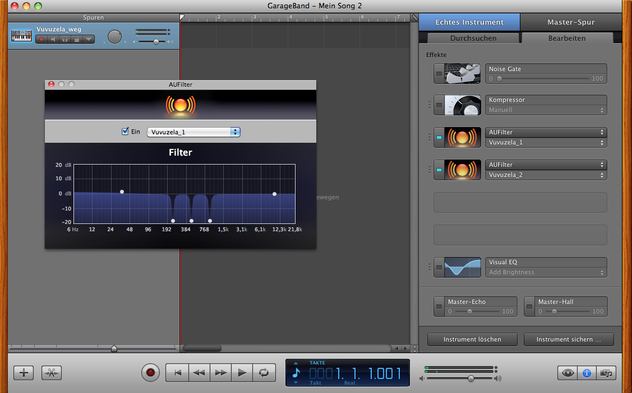Toggle the track info panel button
Image resolution: width=632 pixels, height=393 pixels.
click(587, 373)
